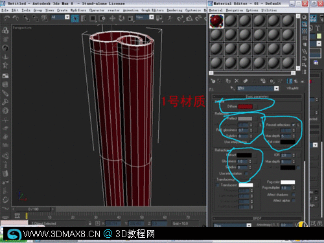The height and width of the screenshot is (243, 324).
Task: Click the Sample Type sphere icon
Action: point(305,17)
